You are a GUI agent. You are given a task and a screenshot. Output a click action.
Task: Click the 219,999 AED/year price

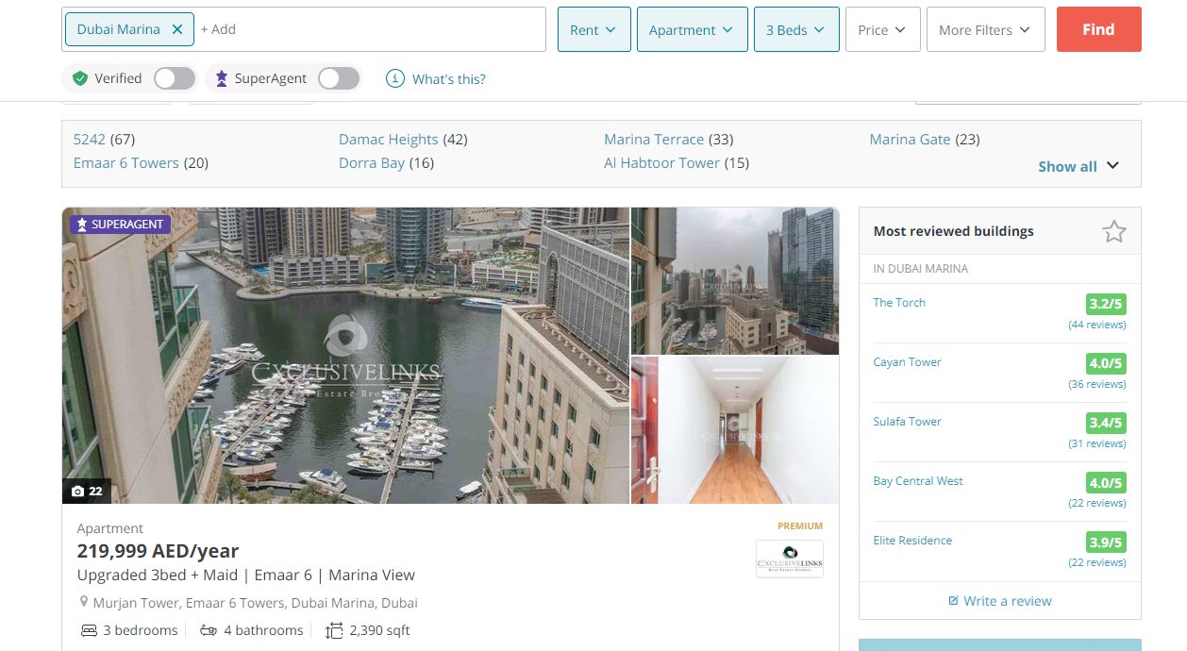[158, 551]
